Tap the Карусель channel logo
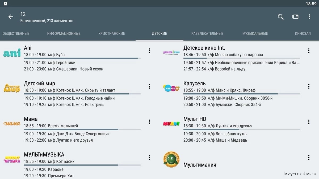319x179 pixels. tap(171, 88)
